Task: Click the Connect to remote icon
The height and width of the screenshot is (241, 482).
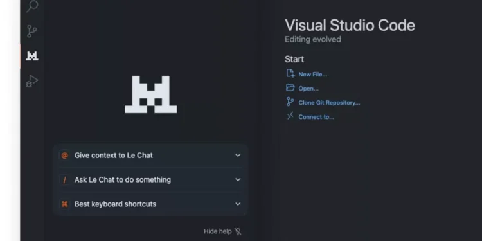Action: tap(290, 116)
